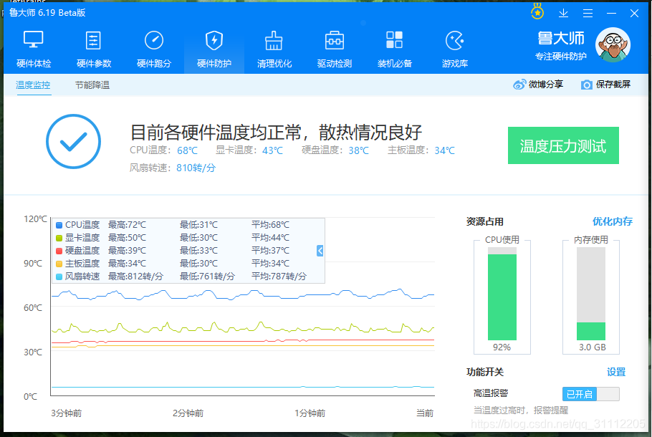The height and width of the screenshot is (437, 652).
Task: Click the 内存使用 3.0 GB bar
Action: (x=591, y=294)
